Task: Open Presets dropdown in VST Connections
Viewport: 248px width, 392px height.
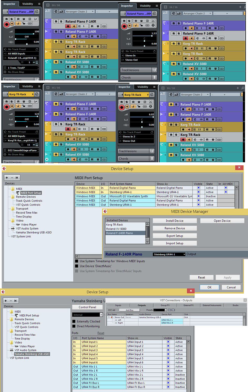Action: (160, 310)
